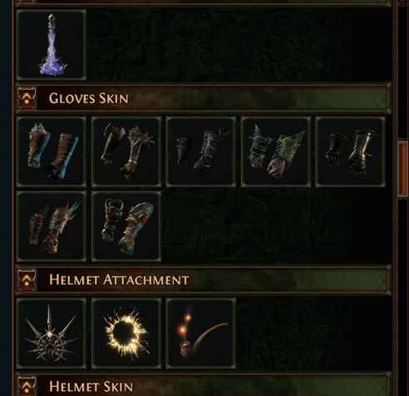Click the scrollbar track above the thumb
This screenshot has height=396, width=409.
click(403, 72)
